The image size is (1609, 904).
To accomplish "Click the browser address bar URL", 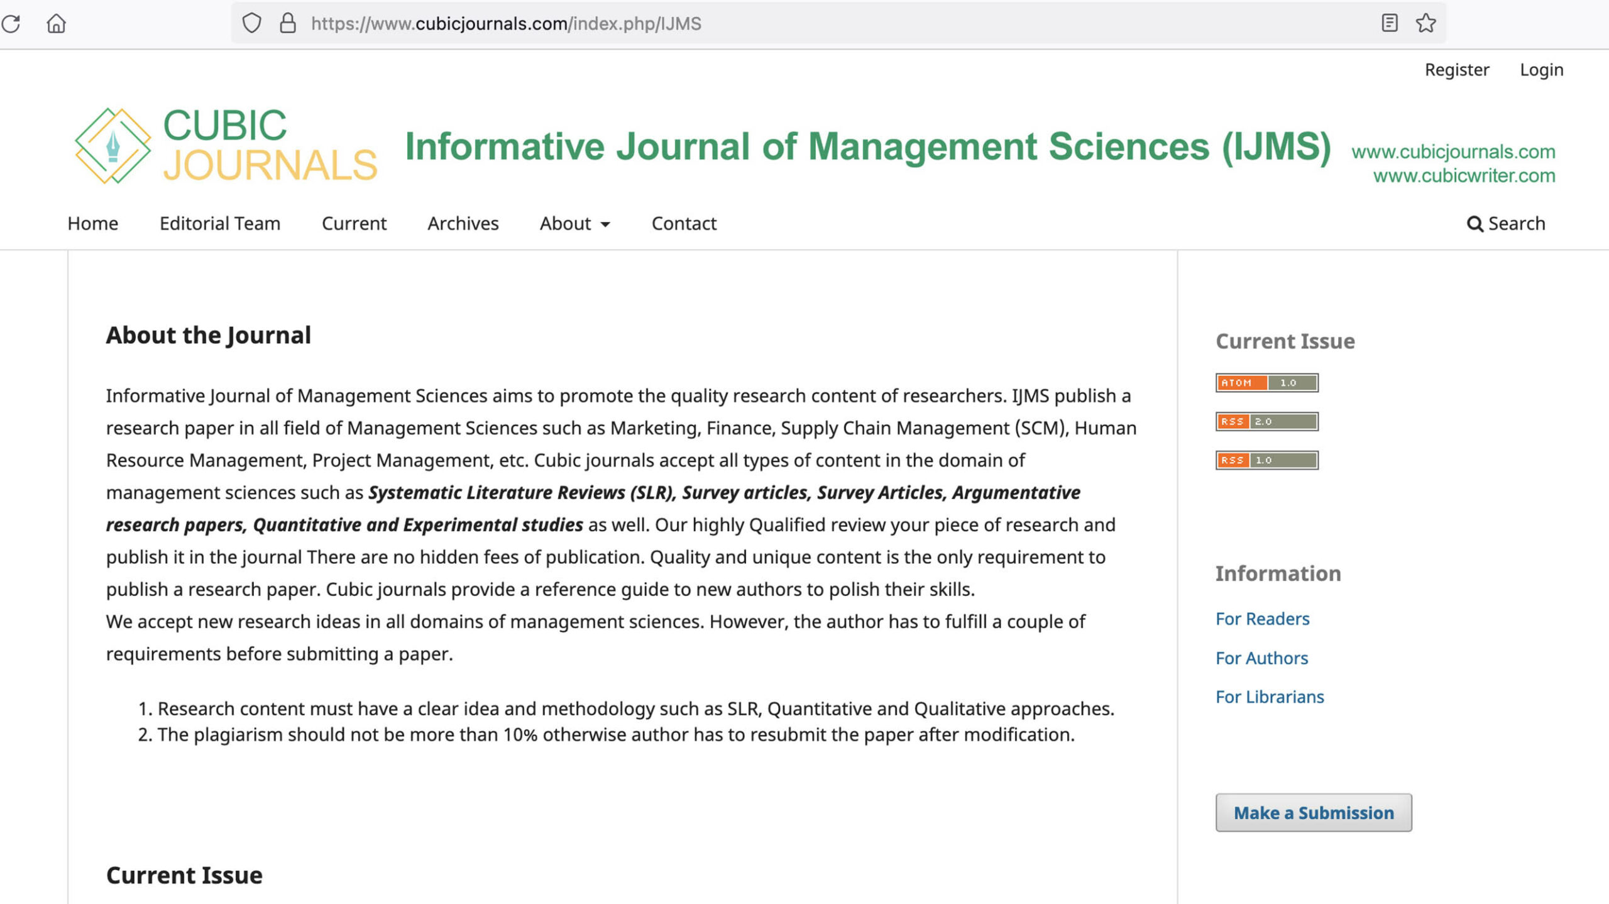I will coord(506,24).
